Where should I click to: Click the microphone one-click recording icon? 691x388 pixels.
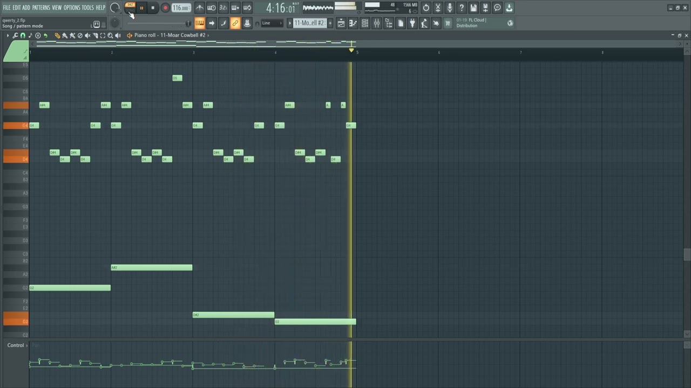click(x=450, y=8)
